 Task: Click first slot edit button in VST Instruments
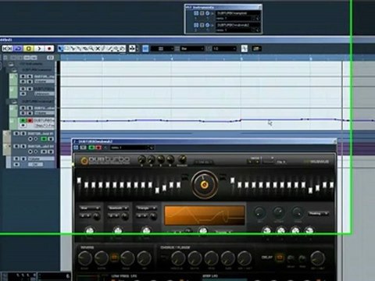click(x=208, y=13)
